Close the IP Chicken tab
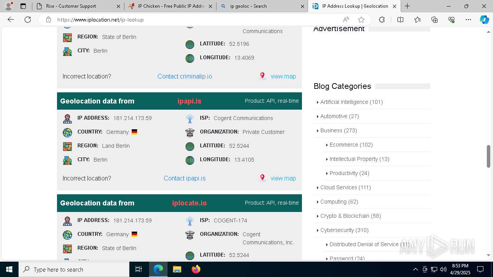This screenshot has width=493, height=277. [x=210, y=6]
